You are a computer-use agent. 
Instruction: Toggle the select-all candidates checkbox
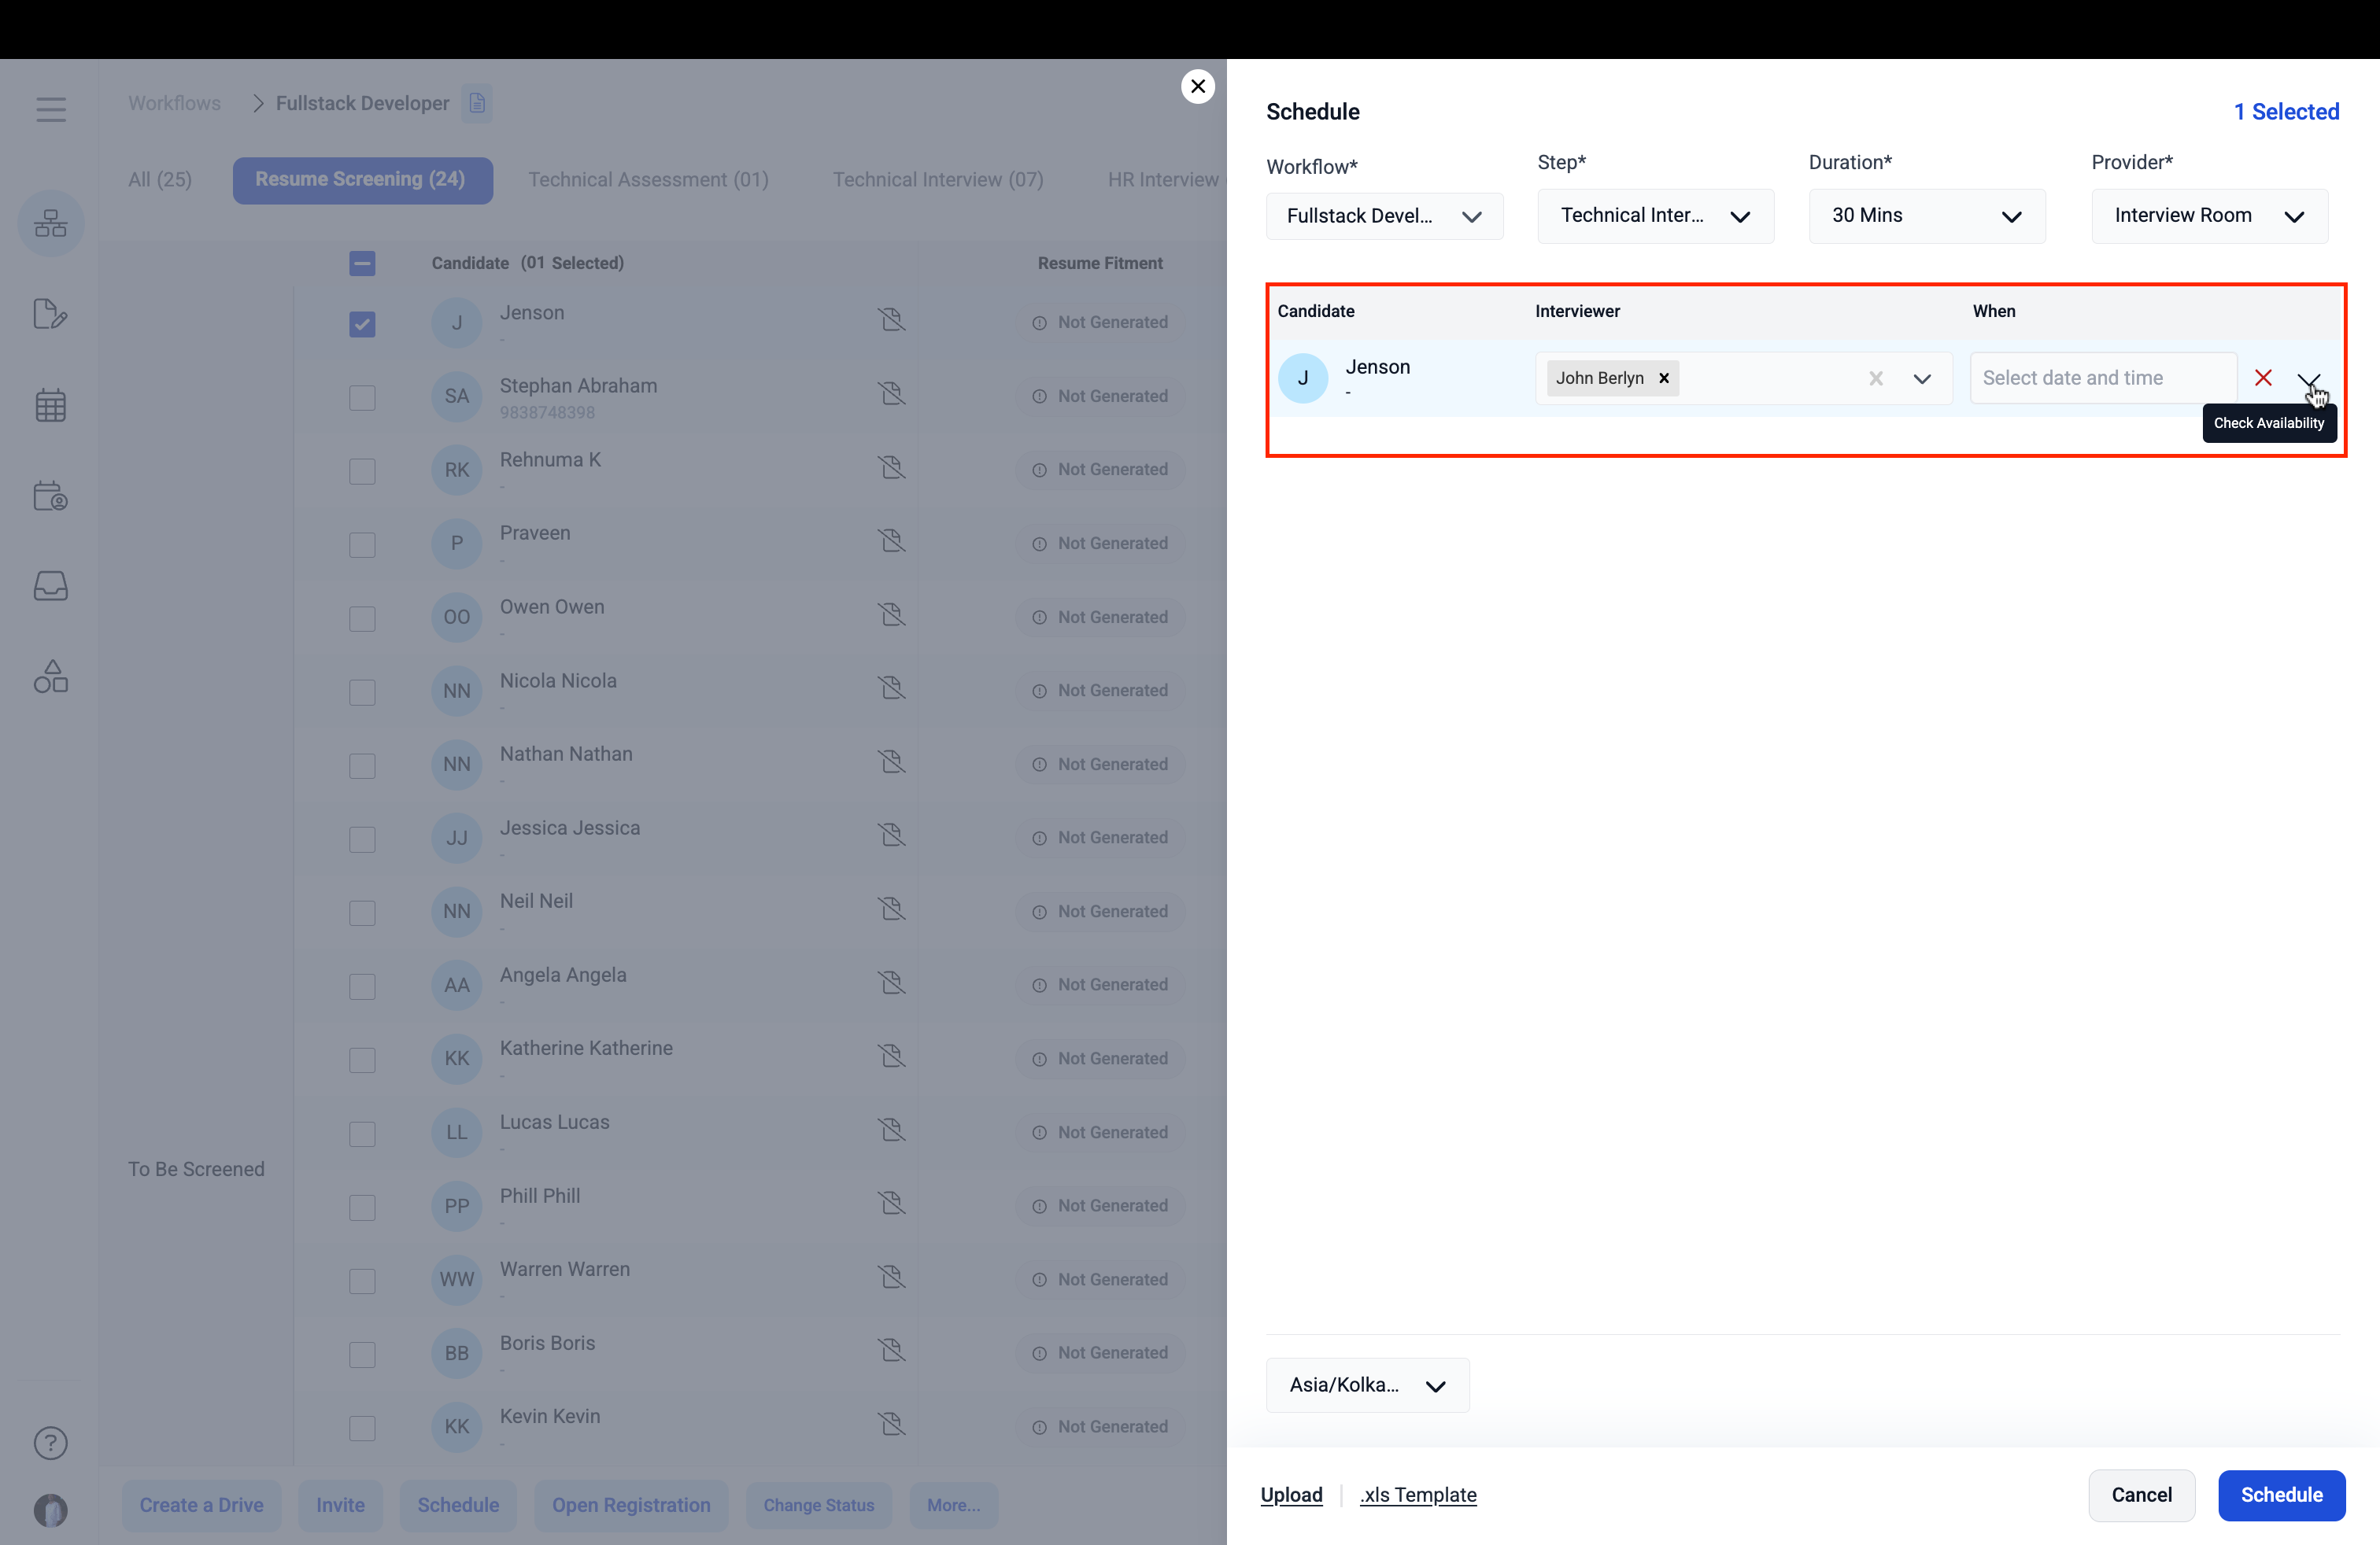362,263
